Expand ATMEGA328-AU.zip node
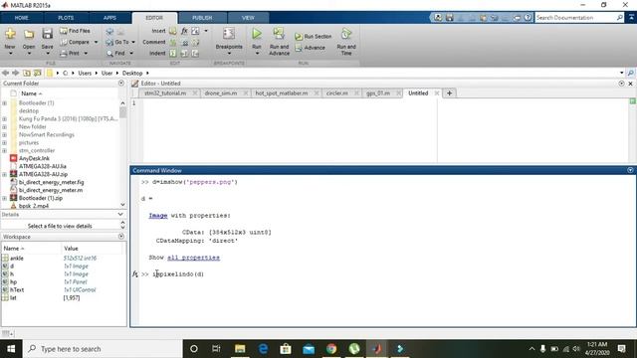The width and height of the screenshot is (637, 358). [4, 174]
